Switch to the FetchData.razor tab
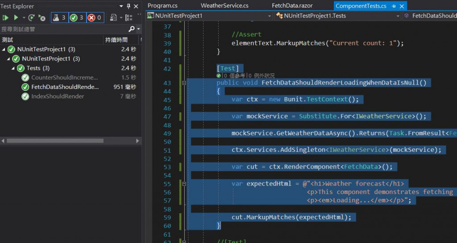 point(292,5)
